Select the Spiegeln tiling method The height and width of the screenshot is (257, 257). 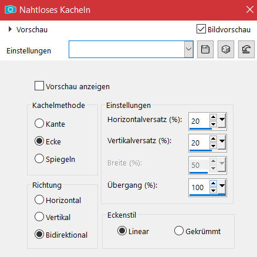click(x=39, y=158)
